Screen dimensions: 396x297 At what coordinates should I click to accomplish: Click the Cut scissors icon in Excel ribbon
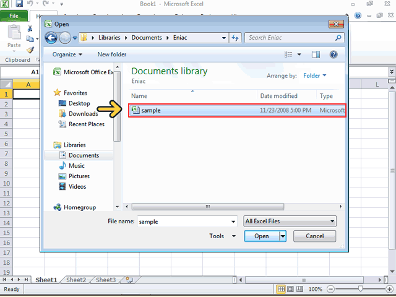[30, 28]
